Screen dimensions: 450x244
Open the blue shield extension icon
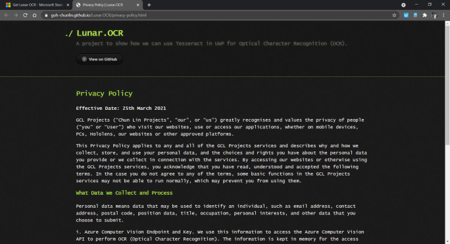tap(415, 15)
